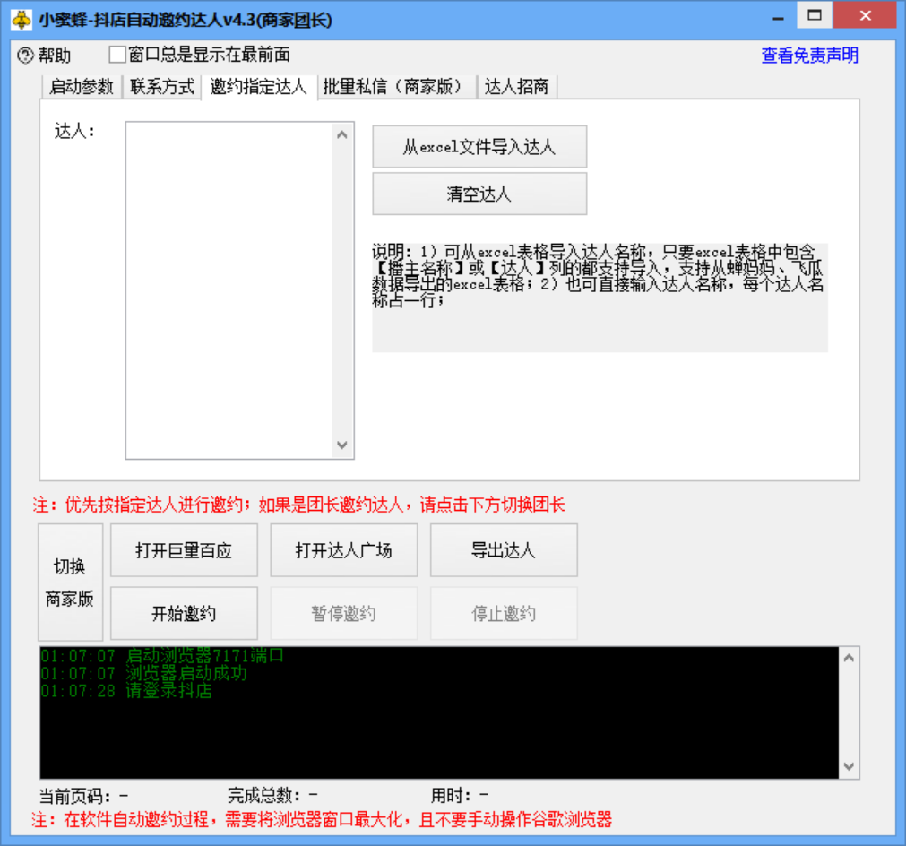Click the disabled 暂停邀约 button
The image size is (906, 846).
[x=343, y=612]
